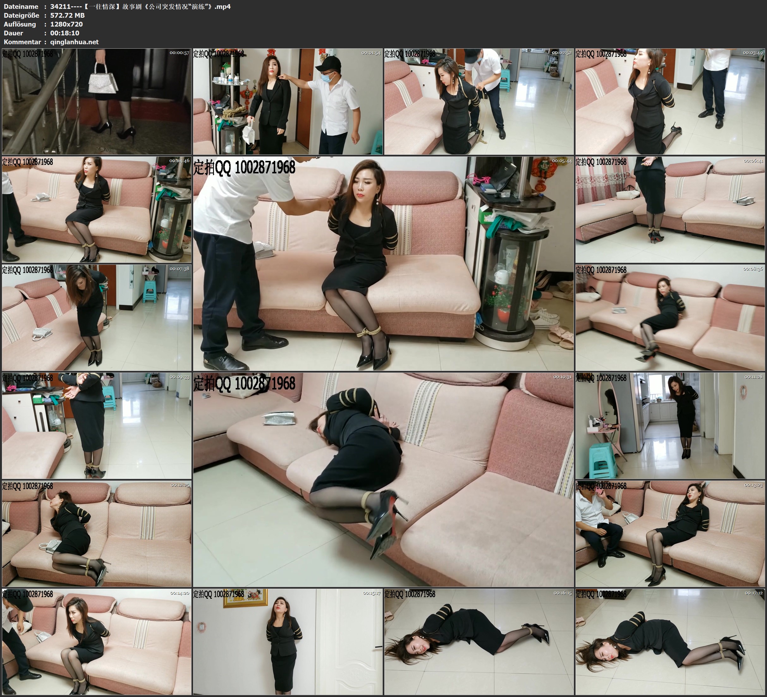Open the thumbnail labeled 00:04:46
The height and width of the screenshot is (697, 767).
(97, 209)
